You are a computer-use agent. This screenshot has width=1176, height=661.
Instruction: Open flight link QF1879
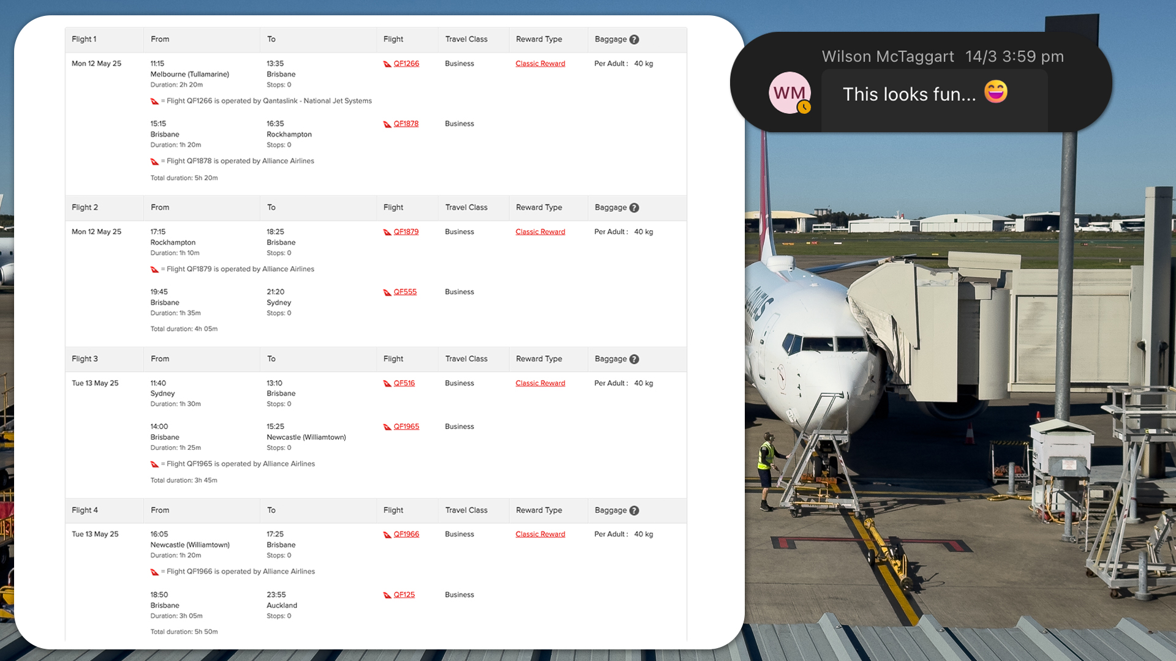click(406, 232)
